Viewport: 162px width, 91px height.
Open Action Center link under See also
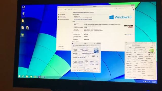pos(61,47)
